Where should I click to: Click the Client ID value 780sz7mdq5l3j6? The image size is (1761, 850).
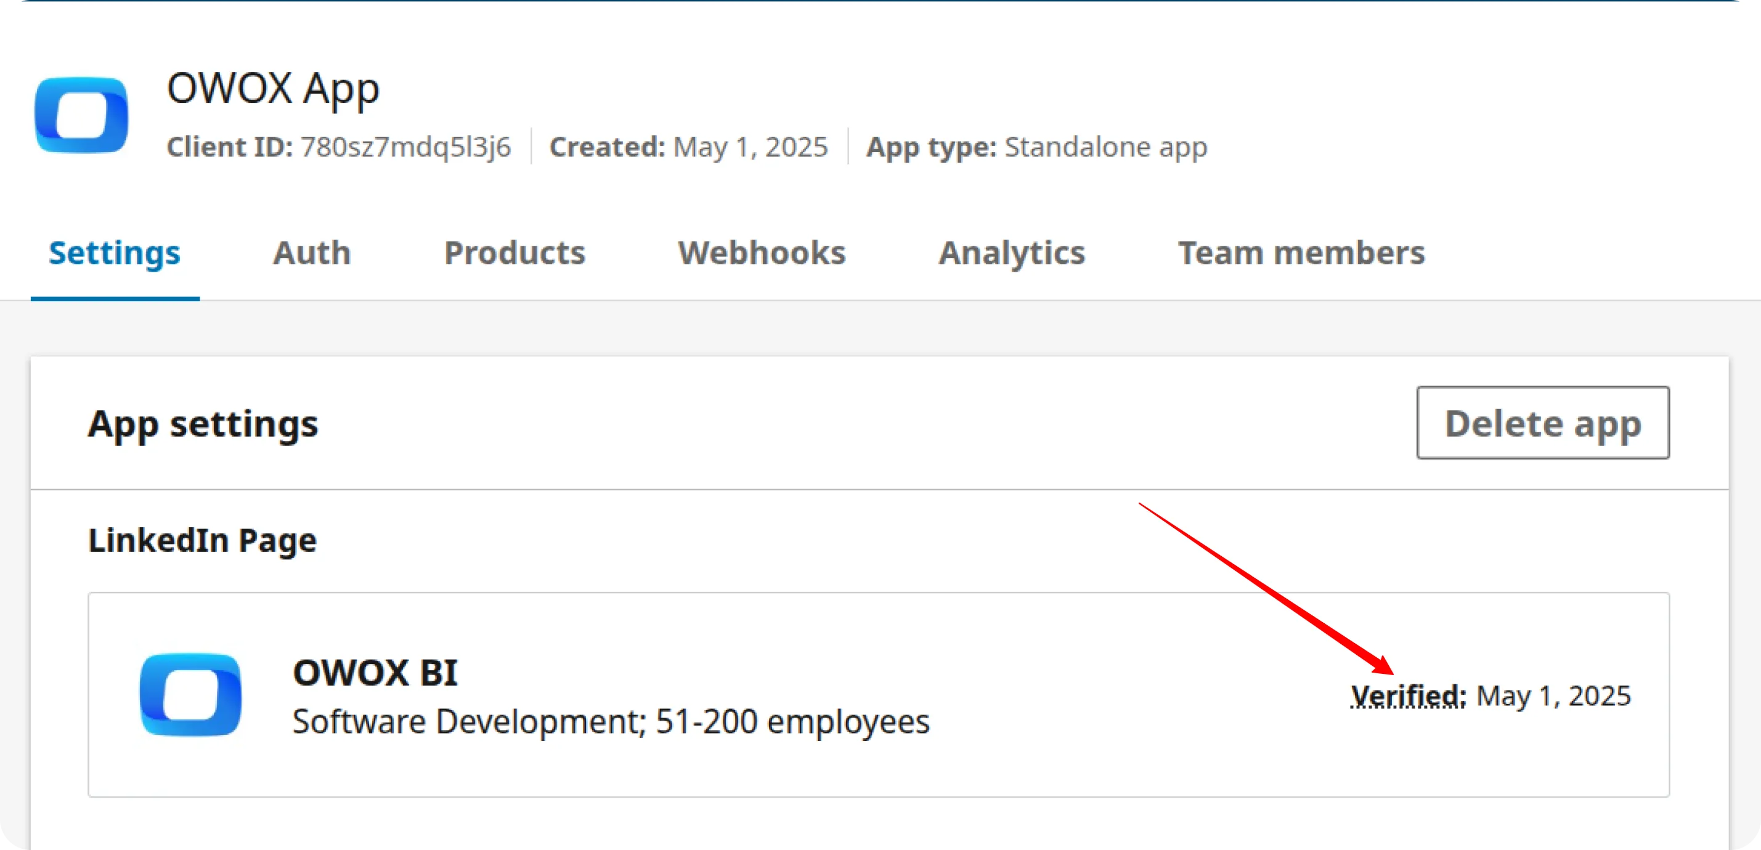[x=406, y=147]
